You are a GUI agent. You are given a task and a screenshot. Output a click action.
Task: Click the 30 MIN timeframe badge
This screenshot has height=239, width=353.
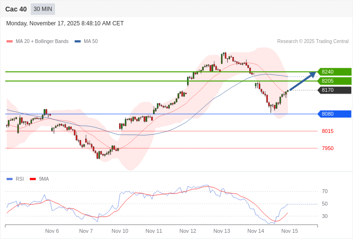click(43, 9)
